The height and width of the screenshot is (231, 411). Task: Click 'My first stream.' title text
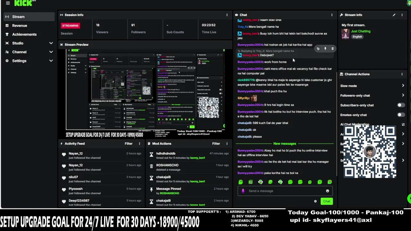tap(353, 25)
